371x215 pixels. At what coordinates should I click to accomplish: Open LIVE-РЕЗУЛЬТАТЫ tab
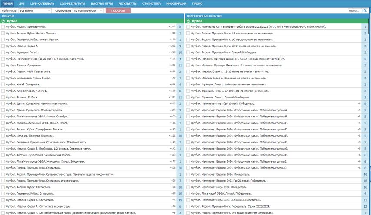click(x=73, y=3)
